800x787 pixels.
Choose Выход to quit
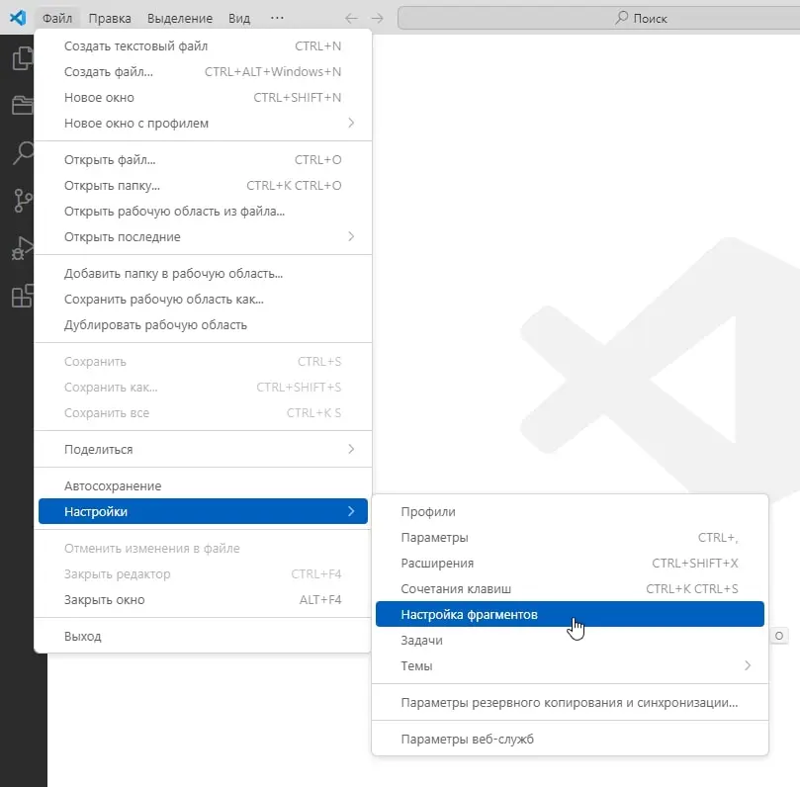(x=203, y=637)
